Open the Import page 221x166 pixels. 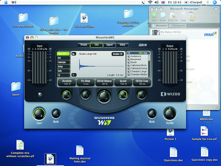[109, 45]
